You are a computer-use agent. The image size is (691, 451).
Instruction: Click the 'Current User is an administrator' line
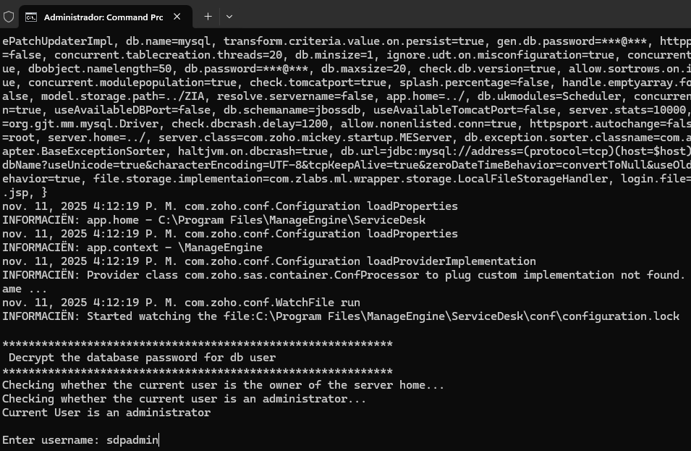[106, 413]
